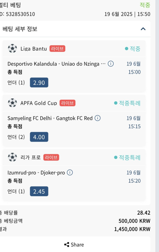The height and width of the screenshot is (252, 159).
Task: Open the 베팅 세부 정보 section header
Action: point(75,29)
